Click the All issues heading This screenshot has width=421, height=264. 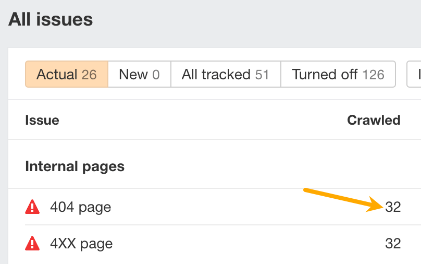51,20
